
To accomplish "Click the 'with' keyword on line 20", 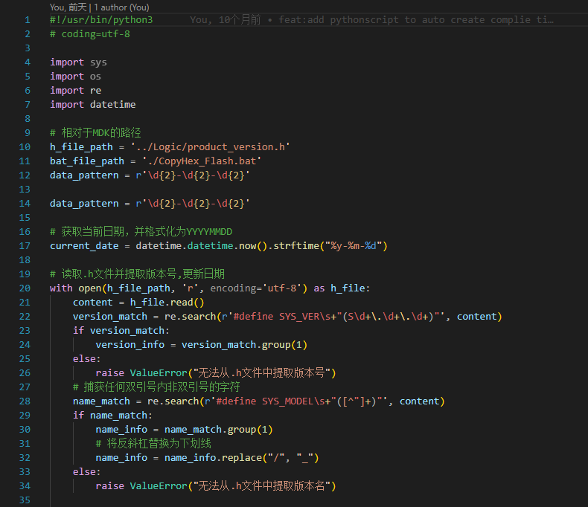I will point(61,288).
